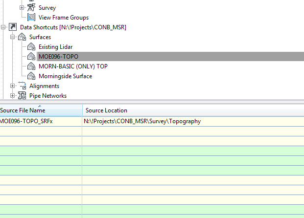304x218 pixels.
Task: Expand the Survey tree node
Action: pos(22,7)
